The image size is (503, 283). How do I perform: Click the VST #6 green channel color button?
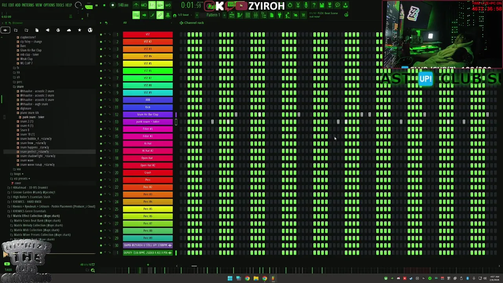tap(148, 71)
